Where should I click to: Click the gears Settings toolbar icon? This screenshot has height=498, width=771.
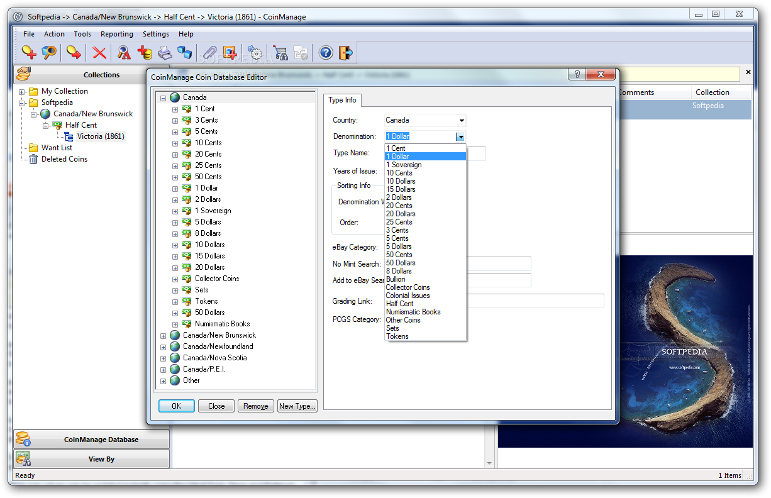[255, 53]
